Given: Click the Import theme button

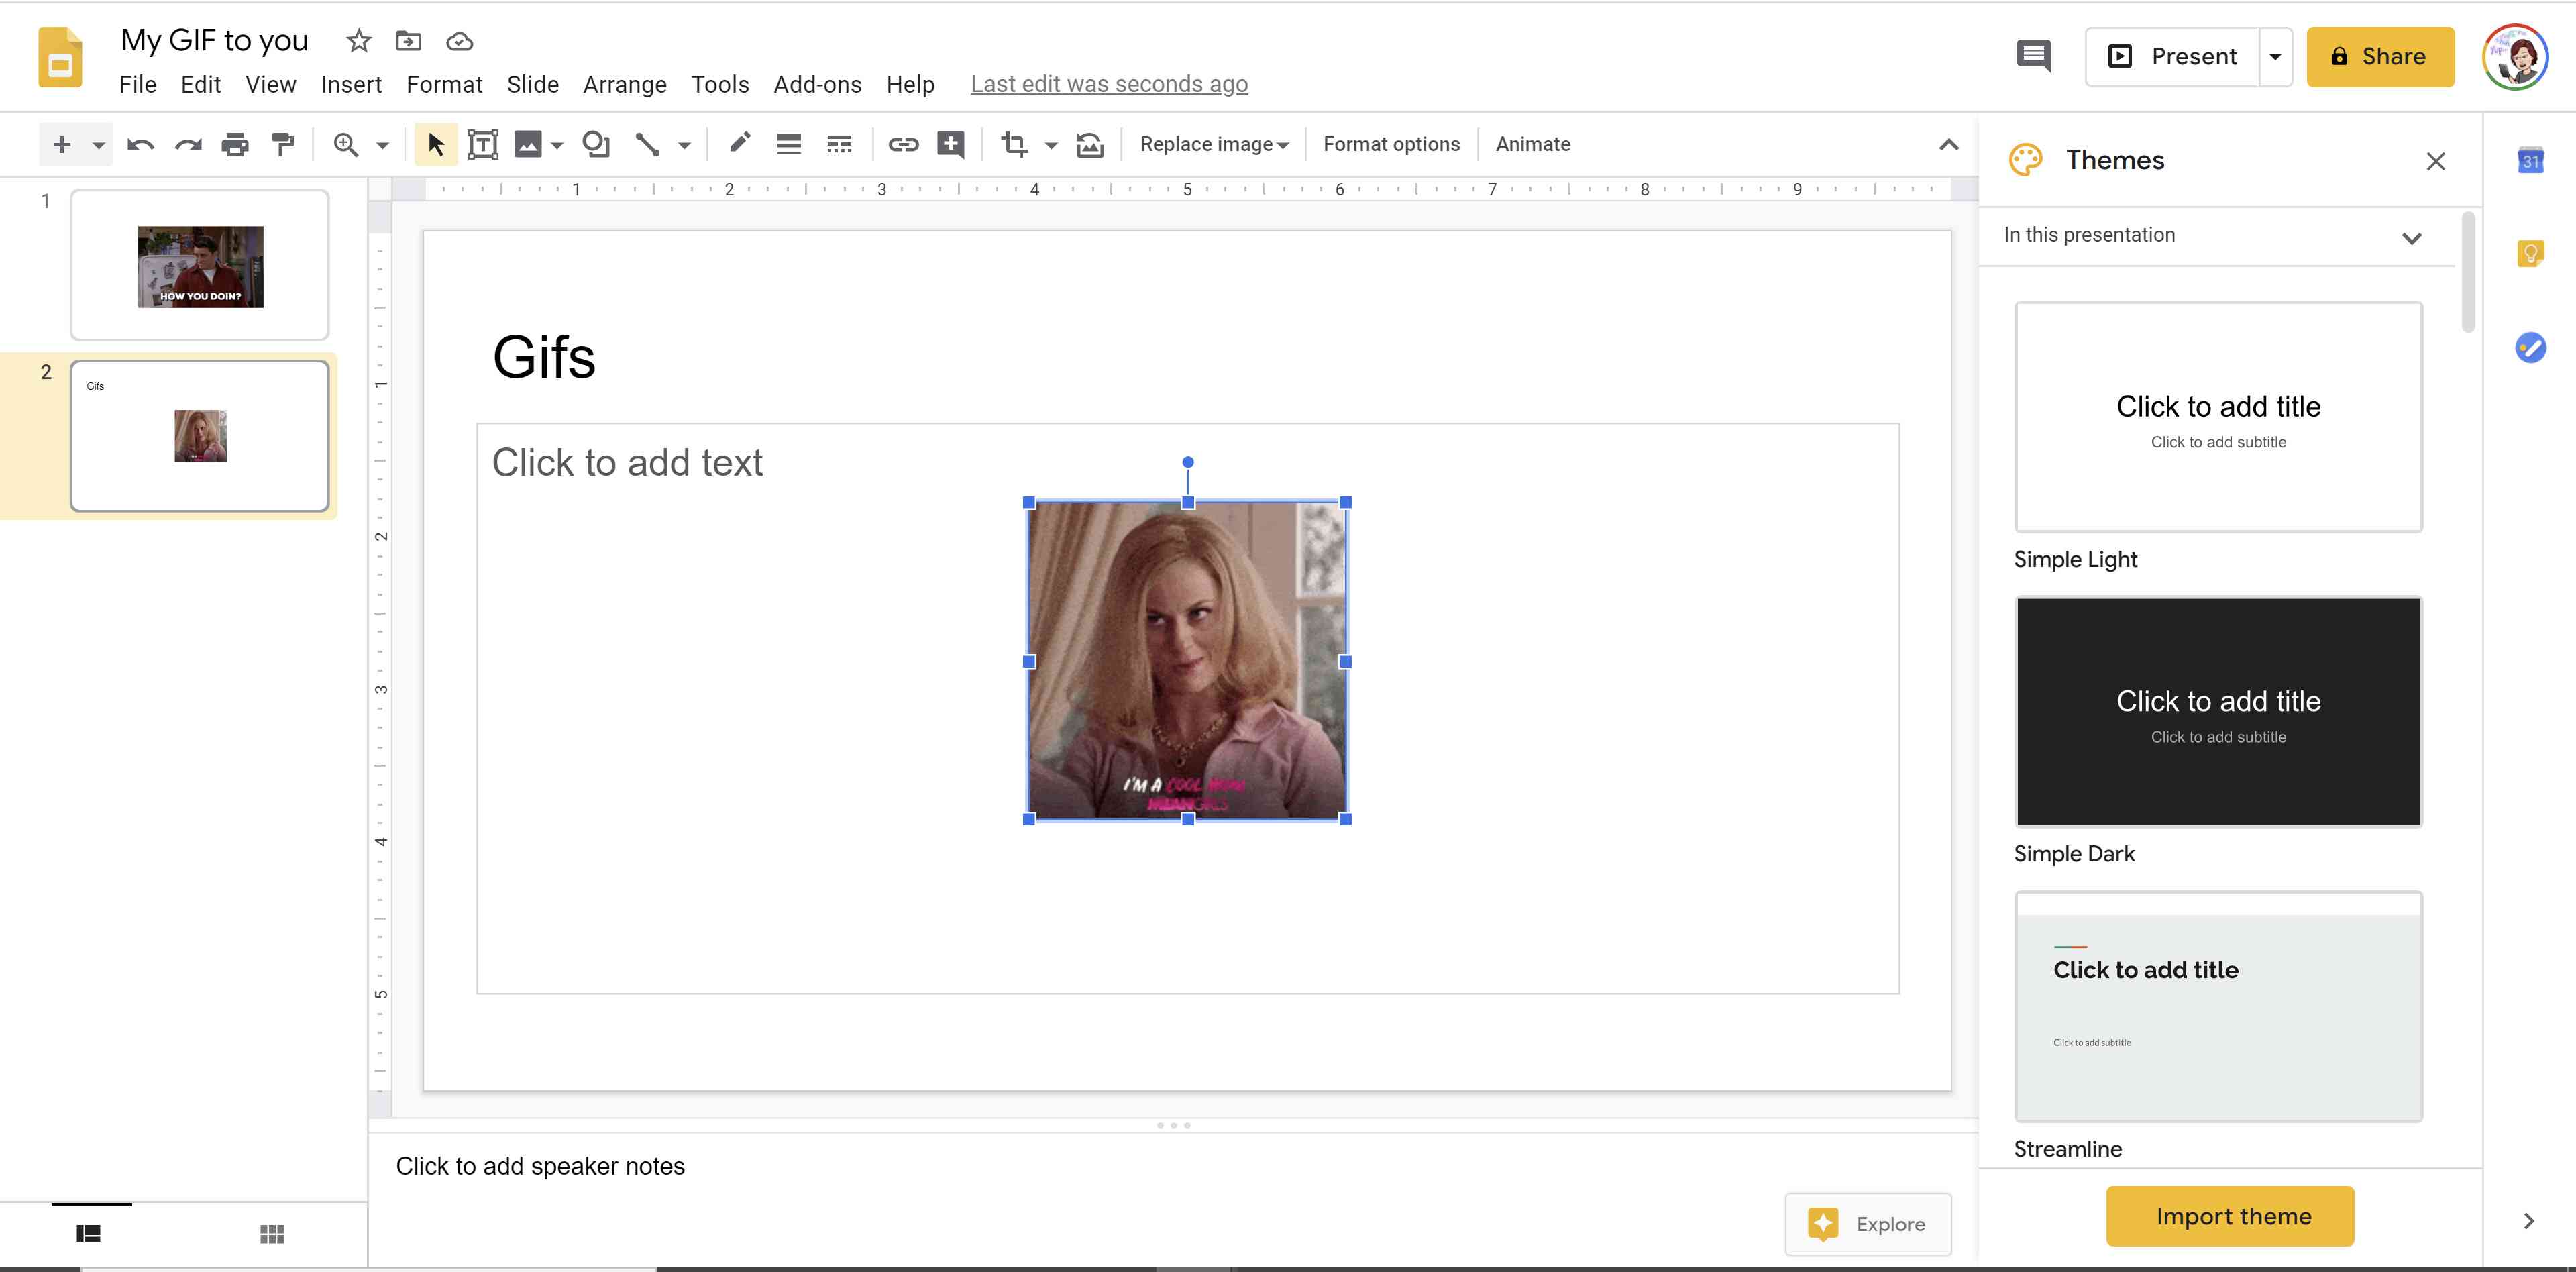Looking at the screenshot, I should pos(2230,1216).
